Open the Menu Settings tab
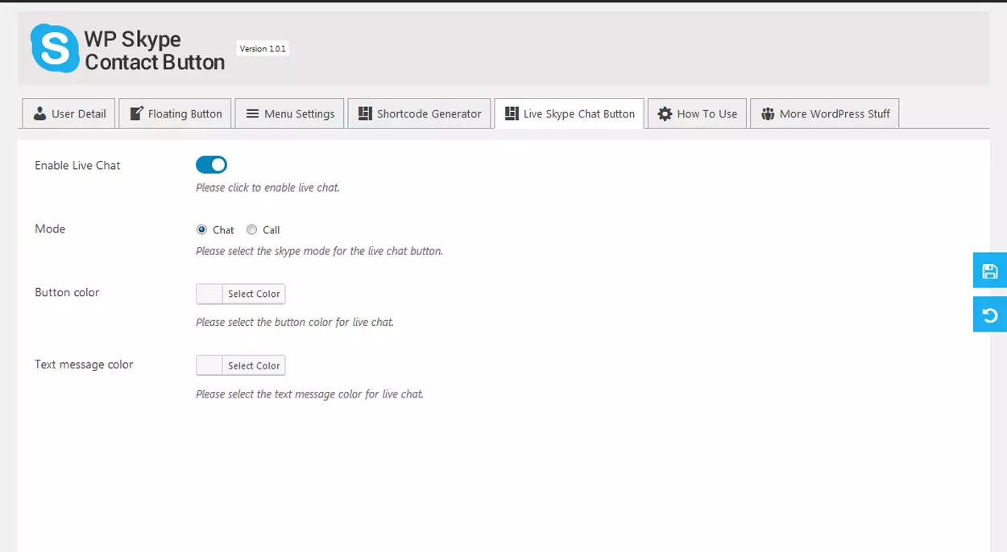 point(289,113)
